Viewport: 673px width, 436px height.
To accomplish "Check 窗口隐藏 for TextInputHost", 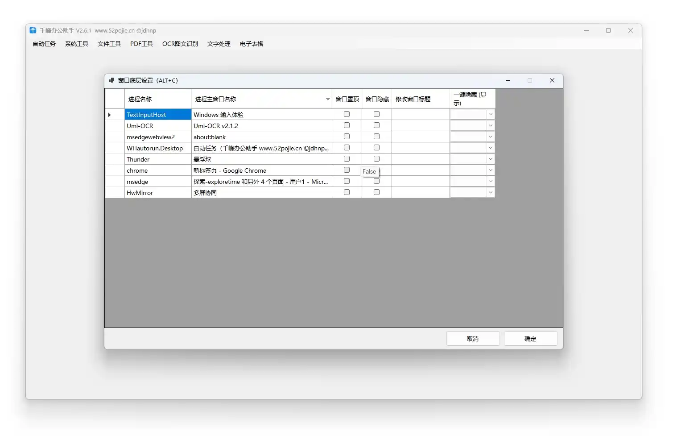I will click(376, 114).
